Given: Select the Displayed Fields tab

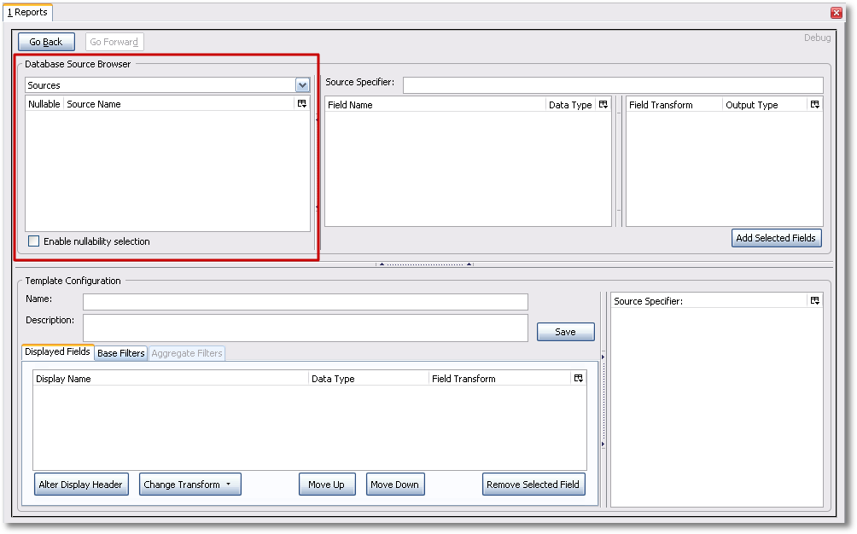Looking at the screenshot, I should 57,352.
